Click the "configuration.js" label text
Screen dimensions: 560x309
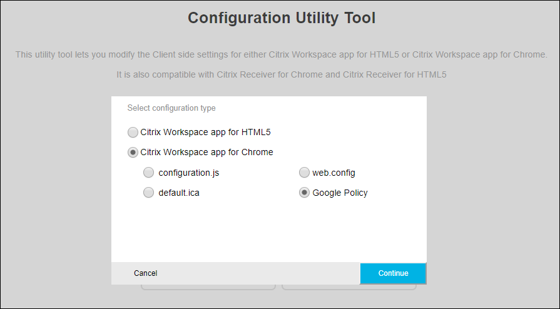tap(188, 173)
